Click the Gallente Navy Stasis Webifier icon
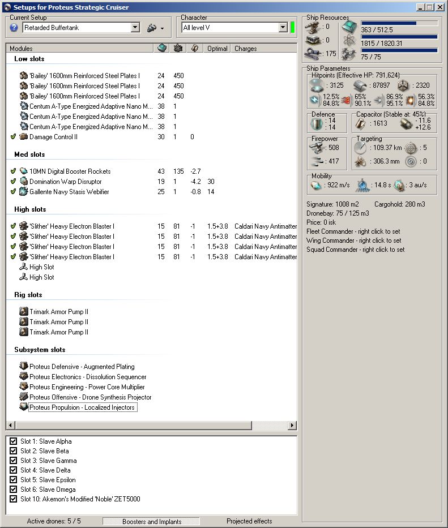 tap(24, 191)
